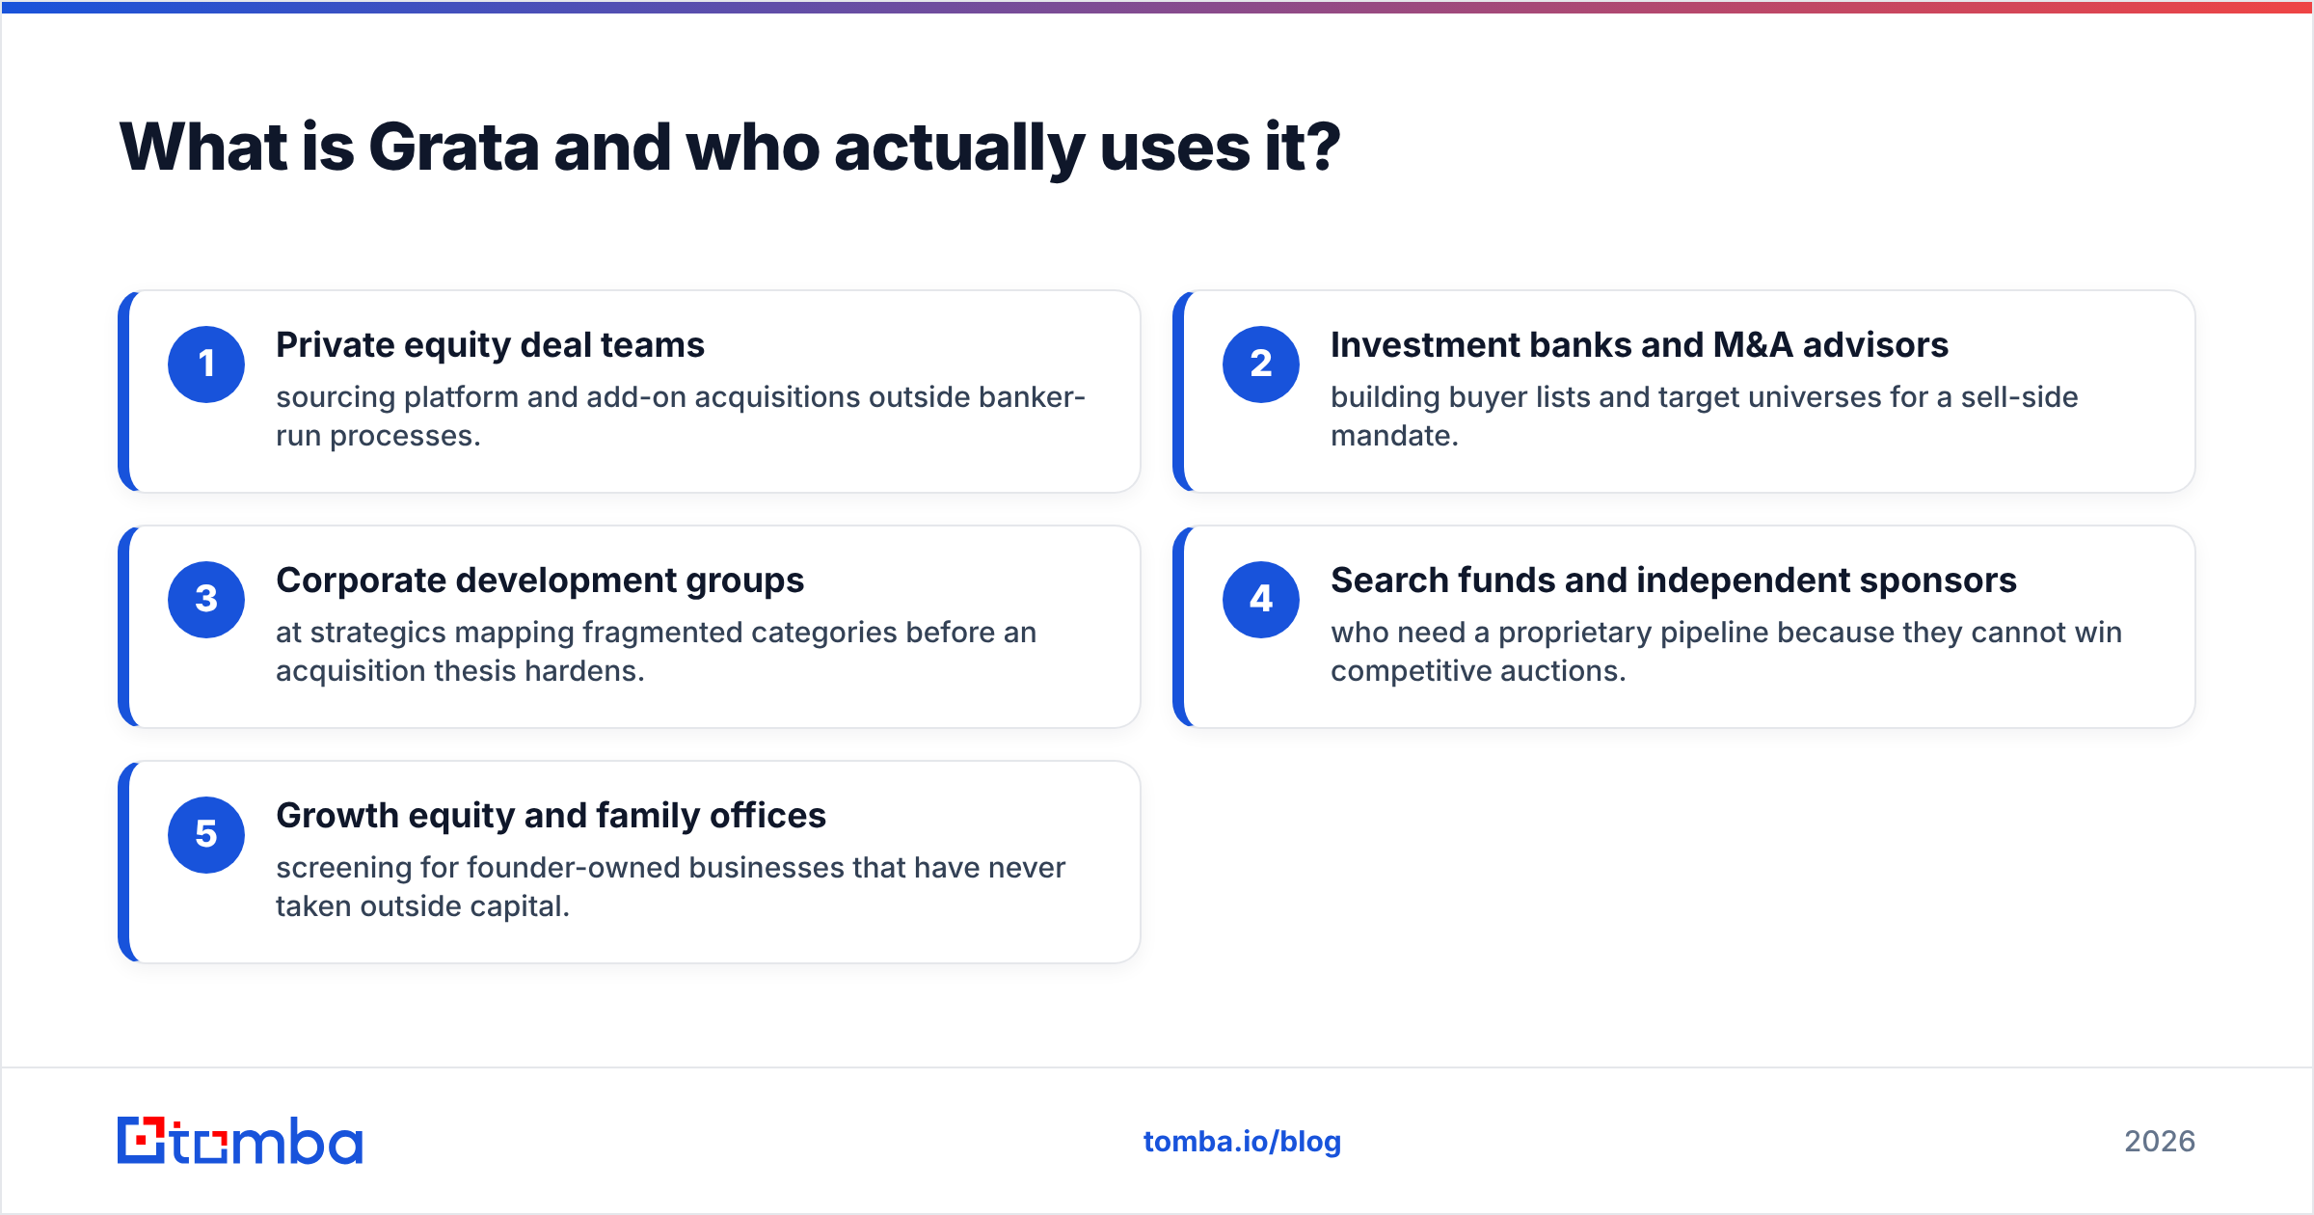This screenshot has height=1215, width=2314.
Task: Click the Tomba logo in footer
Action: click(240, 1141)
